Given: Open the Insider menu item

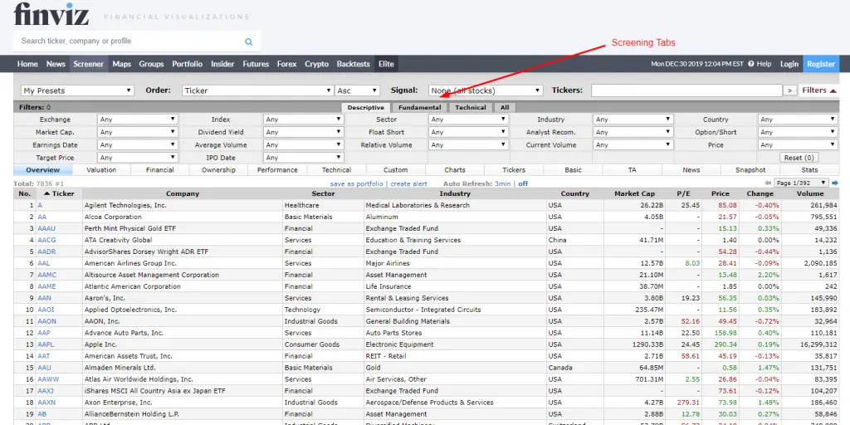Looking at the screenshot, I should click(x=222, y=64).
